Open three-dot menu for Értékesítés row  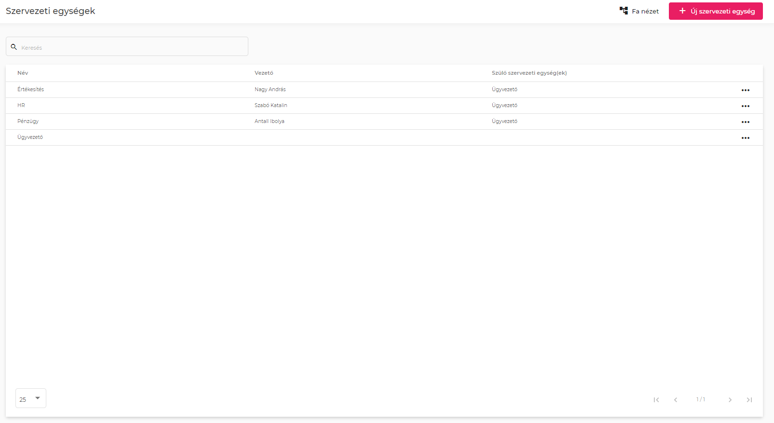745,90
